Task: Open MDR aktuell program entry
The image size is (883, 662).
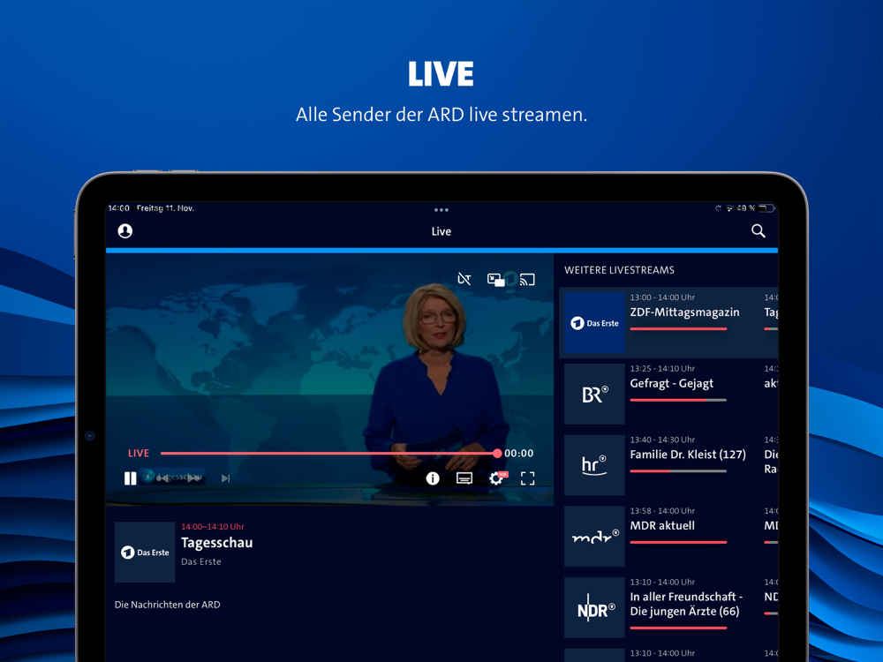Action: click(x=662, y=525)
